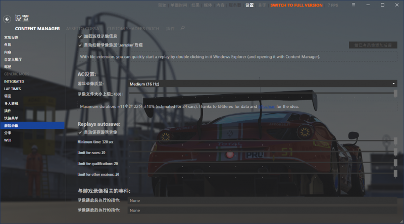Select the 插件 settings tab next to search
The image size is (404, 224).
[x=170, y=29]
